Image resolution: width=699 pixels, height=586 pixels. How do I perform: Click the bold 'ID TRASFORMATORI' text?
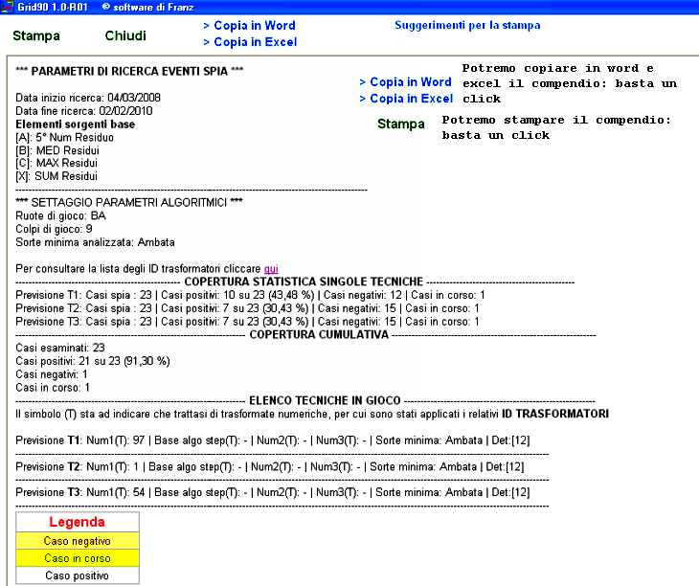[x=555, y=414]
